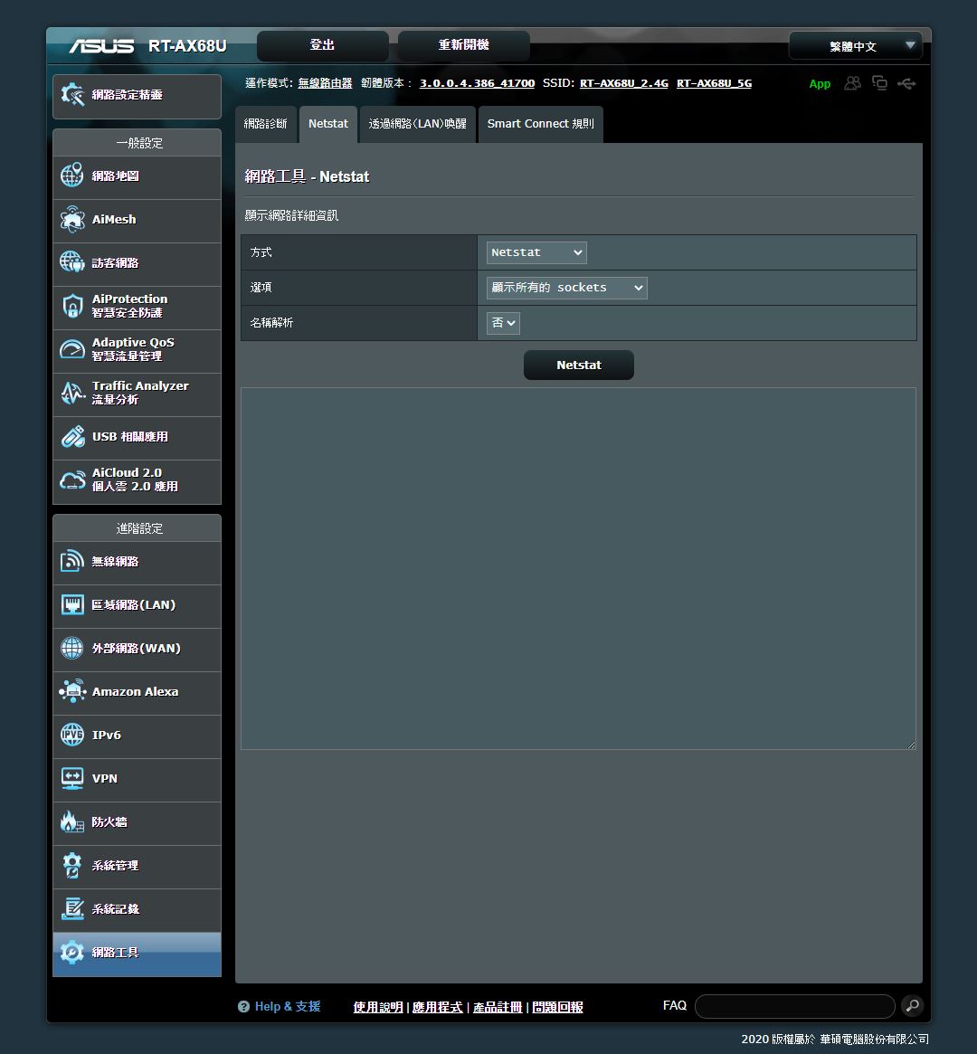Select the Netstat tab
The width and height of the screenshot is (977, 1054).
(327, 124)
